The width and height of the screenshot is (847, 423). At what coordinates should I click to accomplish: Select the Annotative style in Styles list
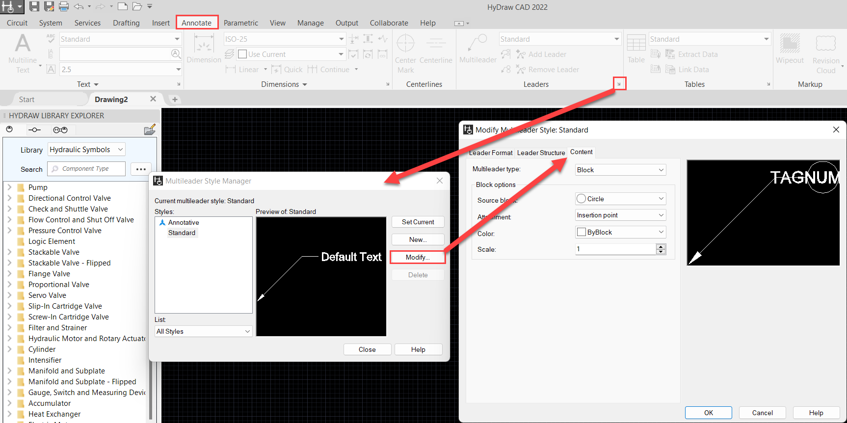pyautogui.click(x=184, y=223)
